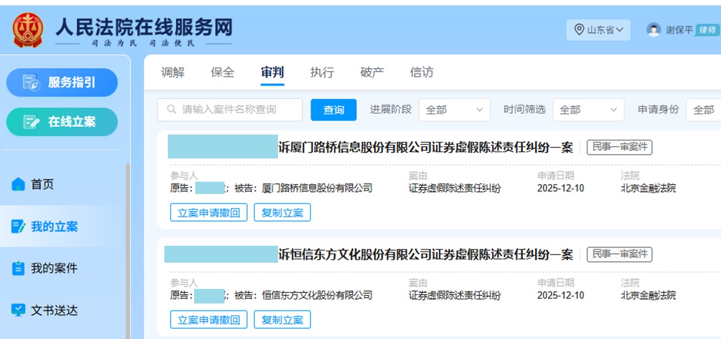This screenshot has height=339, width=721.
Task: Select the 审判 tab
Action: pyautogui.click(x=272, y=73)
